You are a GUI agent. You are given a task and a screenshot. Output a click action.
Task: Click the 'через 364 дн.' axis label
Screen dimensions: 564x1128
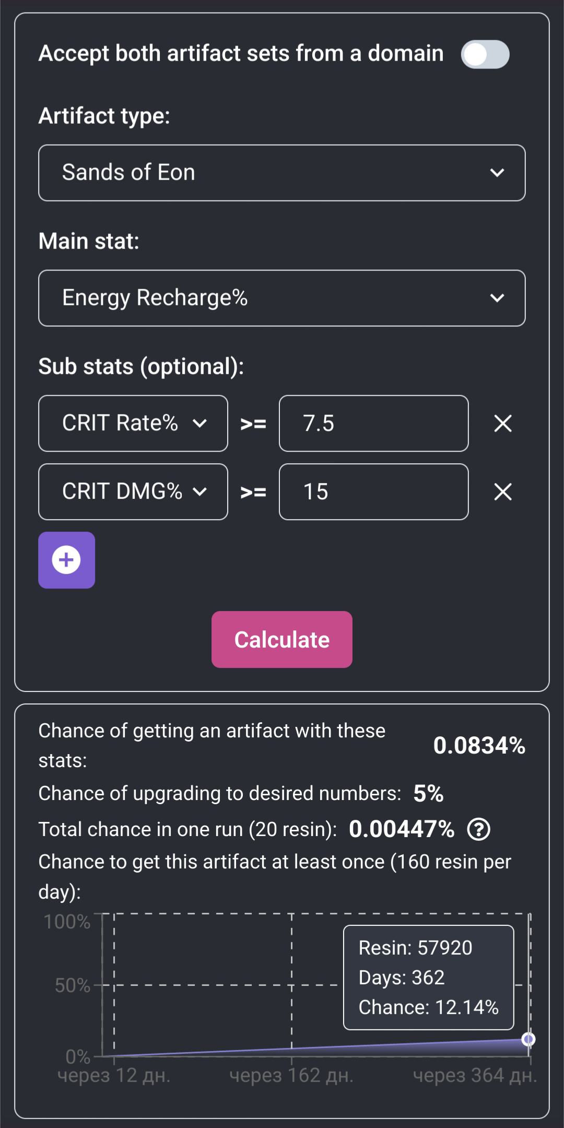(x=475, y=1076)
